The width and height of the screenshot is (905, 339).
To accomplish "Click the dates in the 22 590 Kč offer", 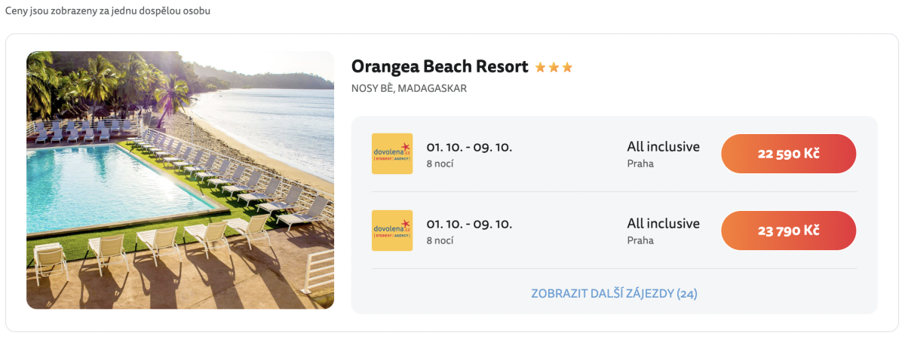I will point(469,147).
